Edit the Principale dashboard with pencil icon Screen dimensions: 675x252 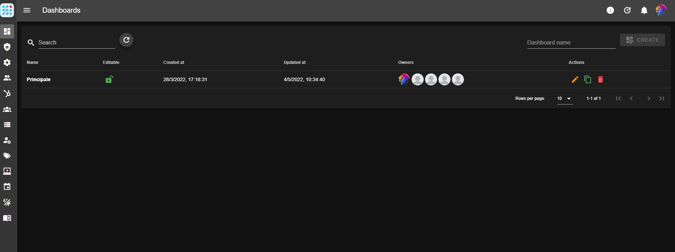tap(575, 79)
